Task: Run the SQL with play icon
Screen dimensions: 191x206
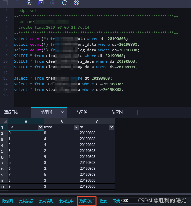Action: (29, 3)
